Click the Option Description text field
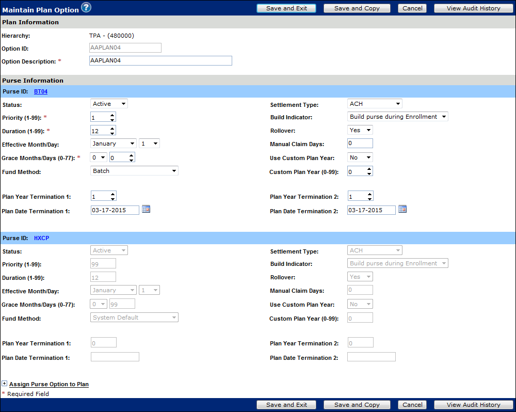The image size is (516, 412). (160, 61)
